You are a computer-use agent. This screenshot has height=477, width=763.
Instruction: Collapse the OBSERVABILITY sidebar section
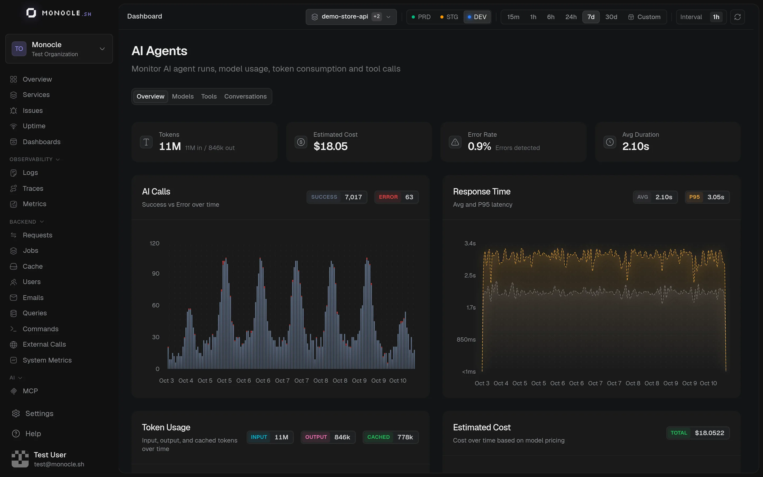(35, 159)
